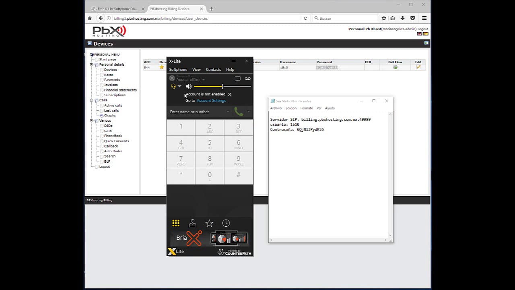Show the dialpad grid view

tap(176, 223)
